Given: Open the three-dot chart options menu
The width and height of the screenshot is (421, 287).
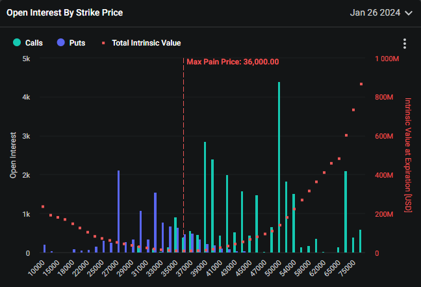Looking at the screenshot, I should 405,44.
